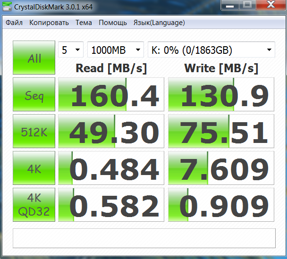Run all benchmarks with the All button

34,58
